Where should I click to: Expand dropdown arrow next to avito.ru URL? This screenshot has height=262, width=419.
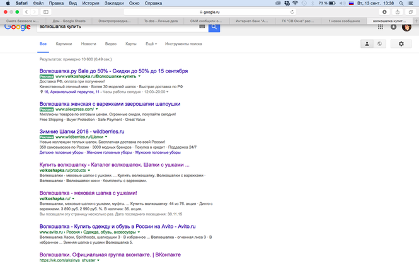pos(139,232)
